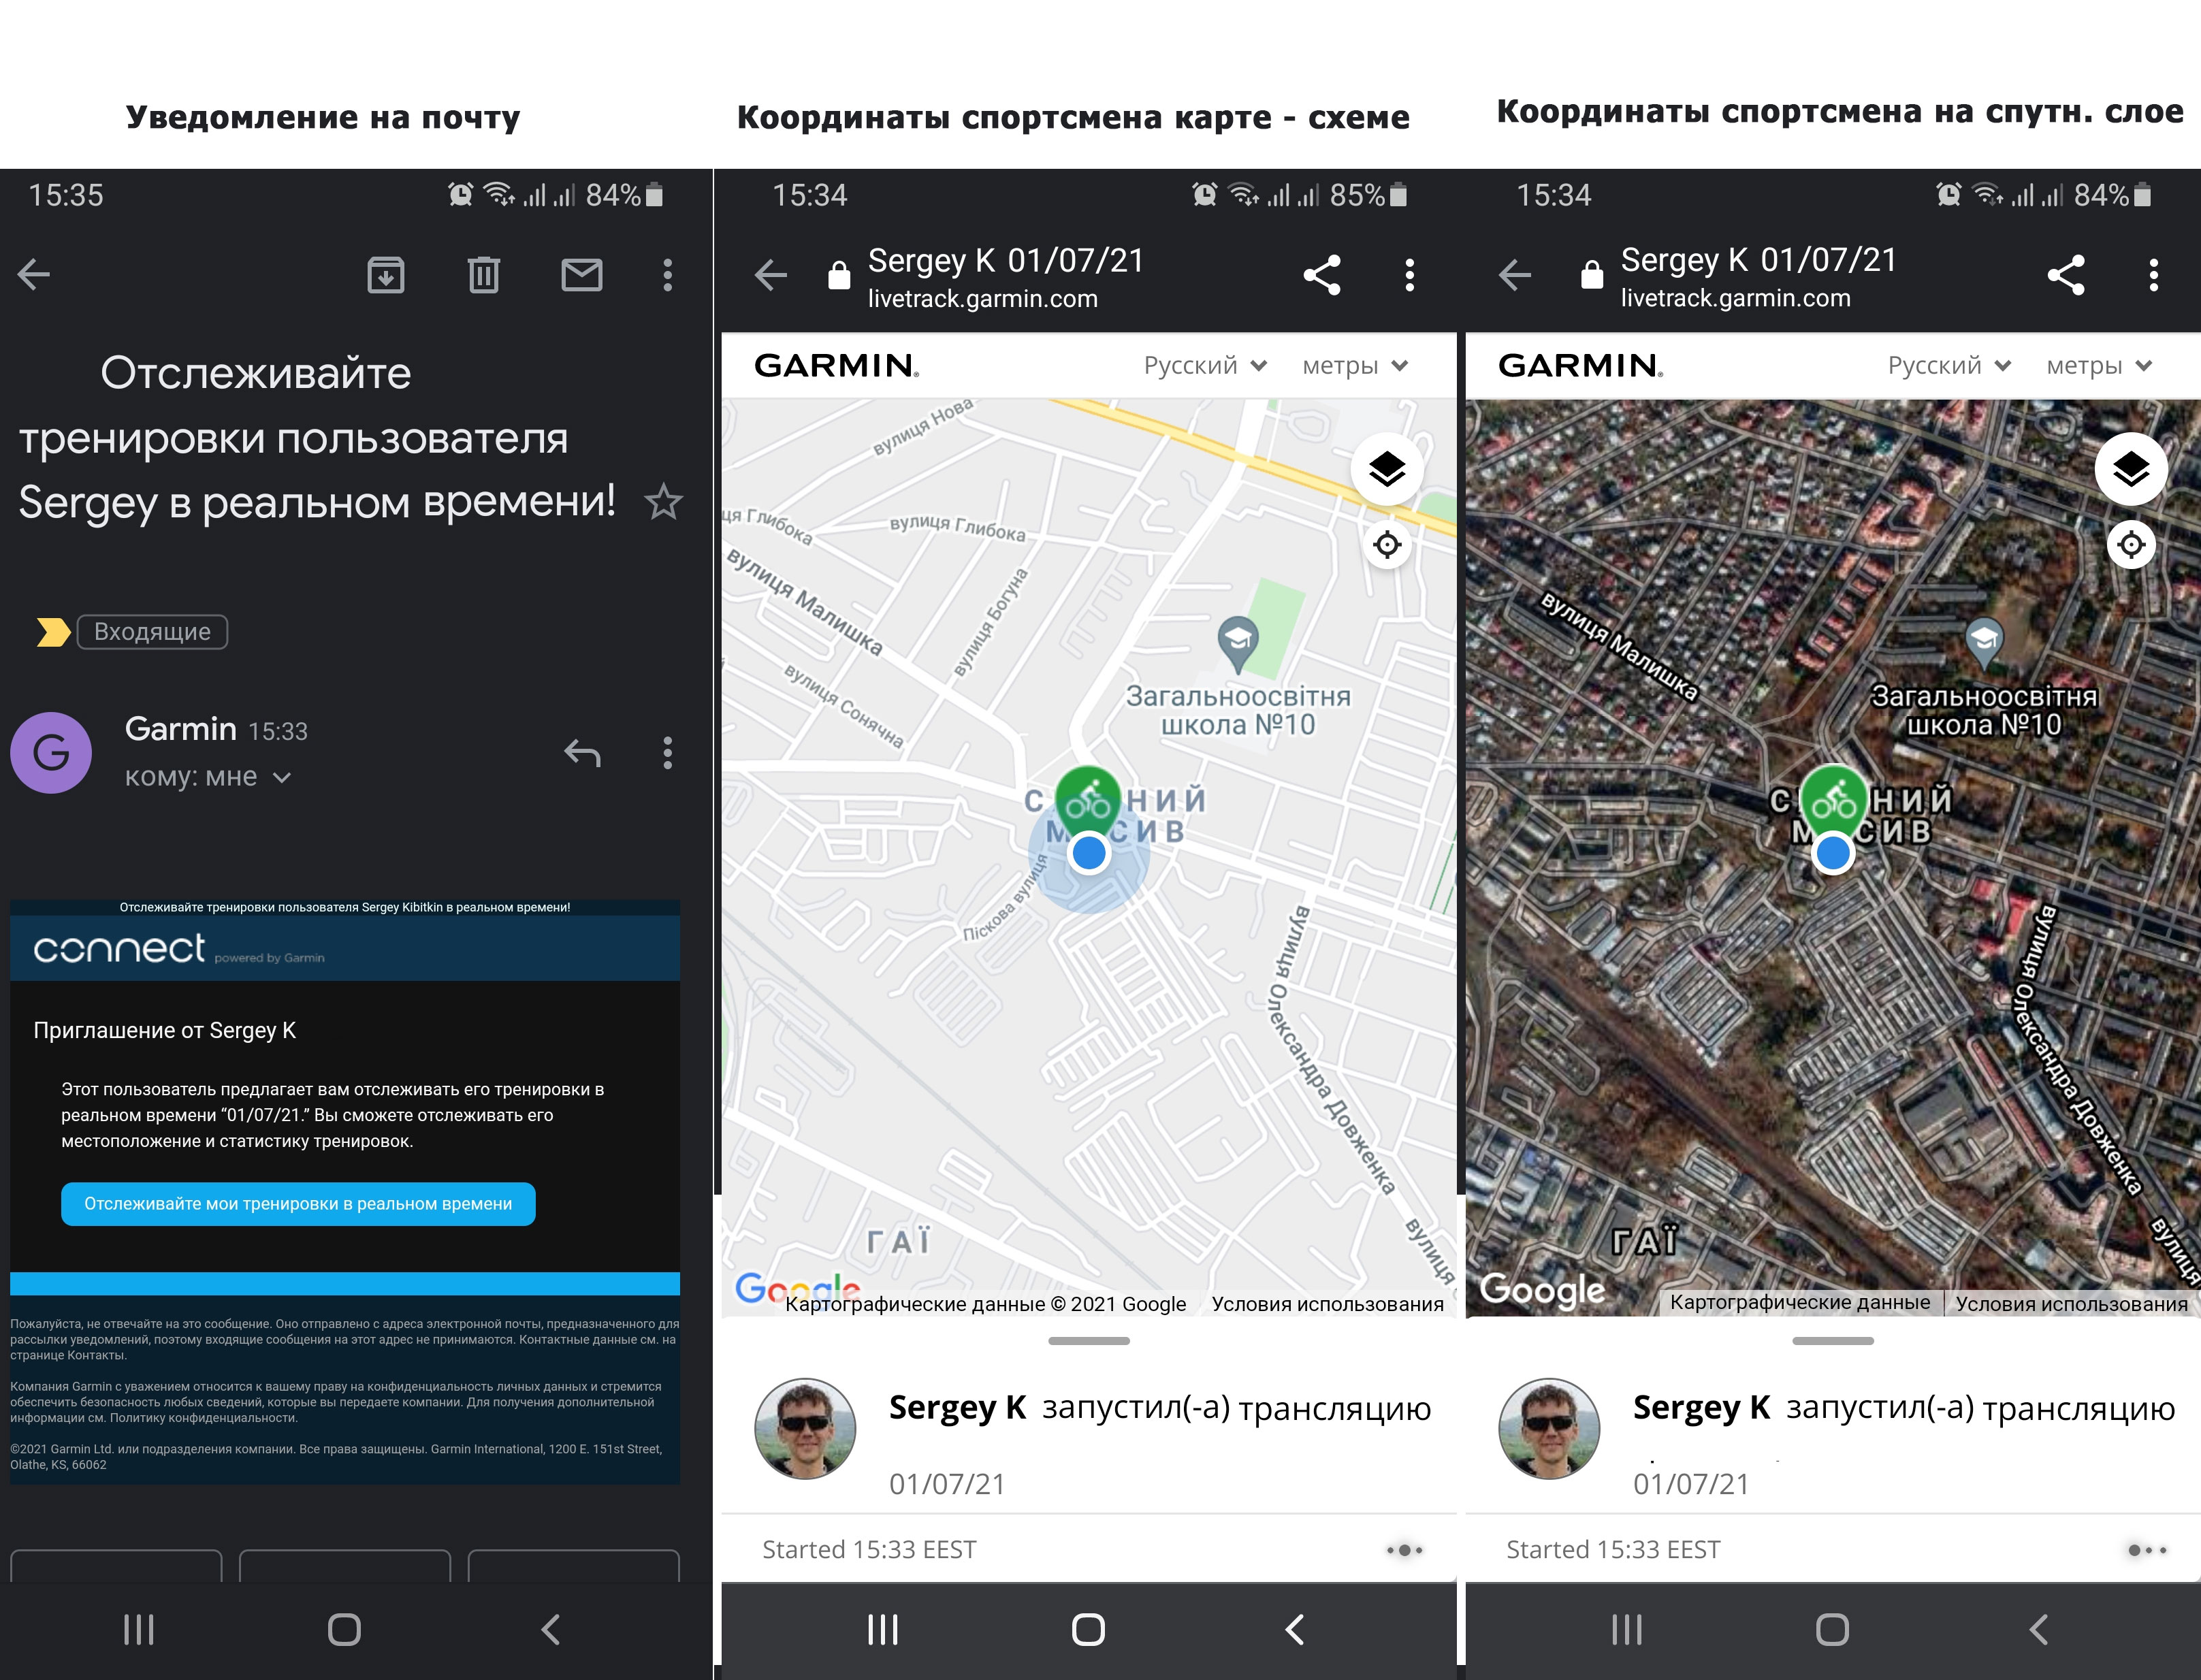Open browser three-dot menu on the satellite screen
Screen dimensions: 2201x1680
(x=2153, y=275)
